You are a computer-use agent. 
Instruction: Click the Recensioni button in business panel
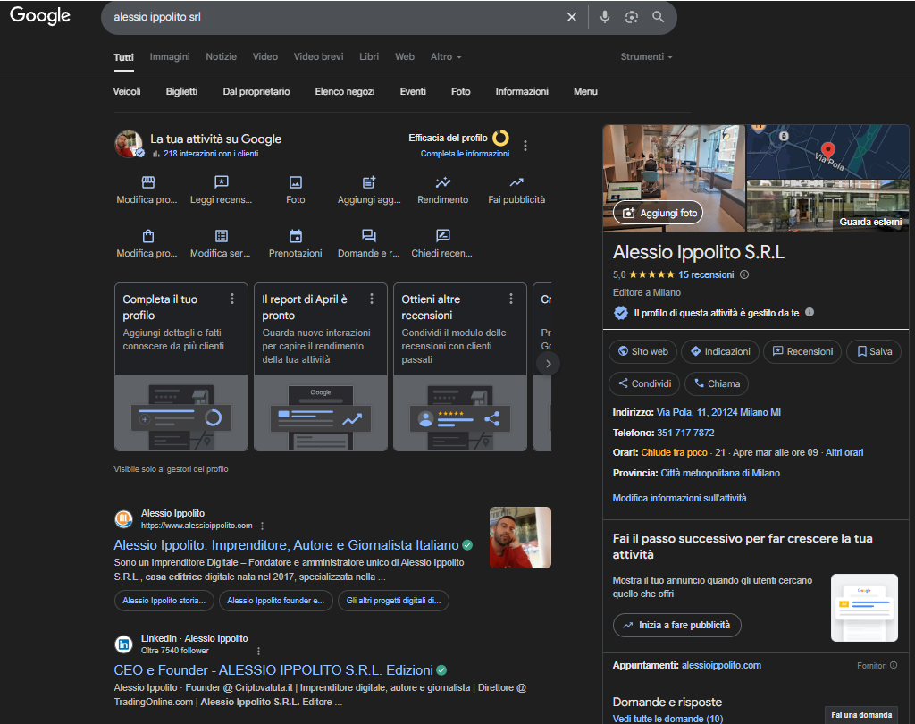(802, 351)
